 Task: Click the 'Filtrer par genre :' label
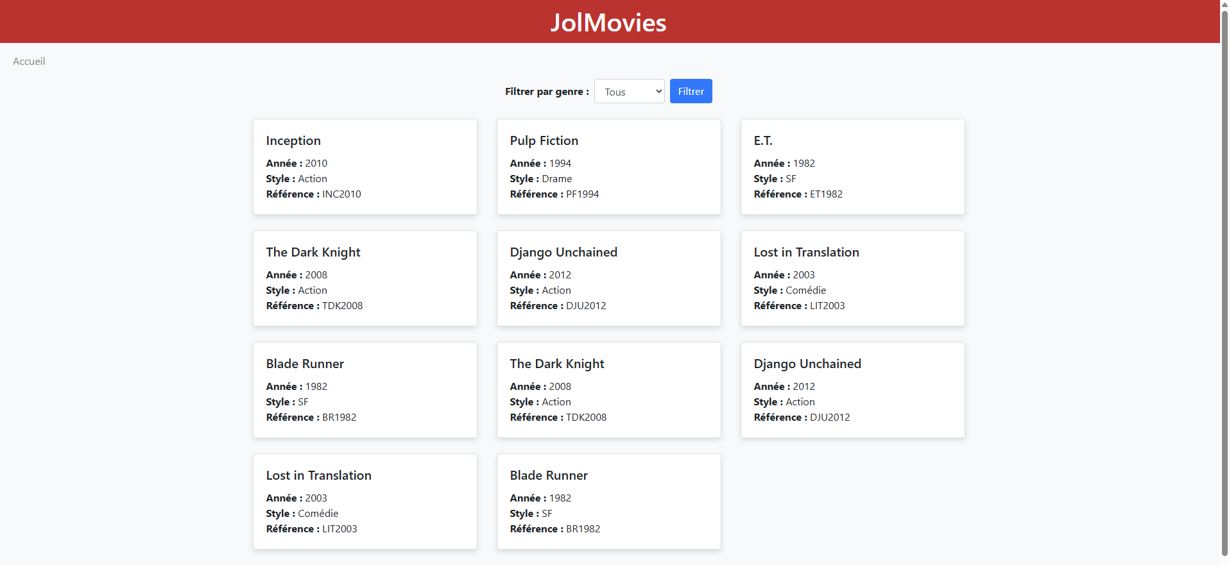coord(547,92)
